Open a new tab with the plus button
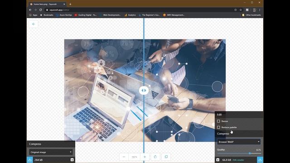290x163 pixels. point(70,4)
